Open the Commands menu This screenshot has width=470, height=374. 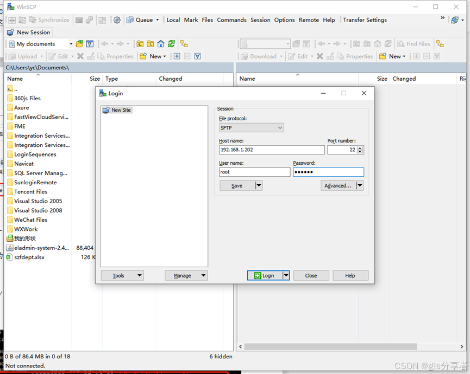coord(231,20)
